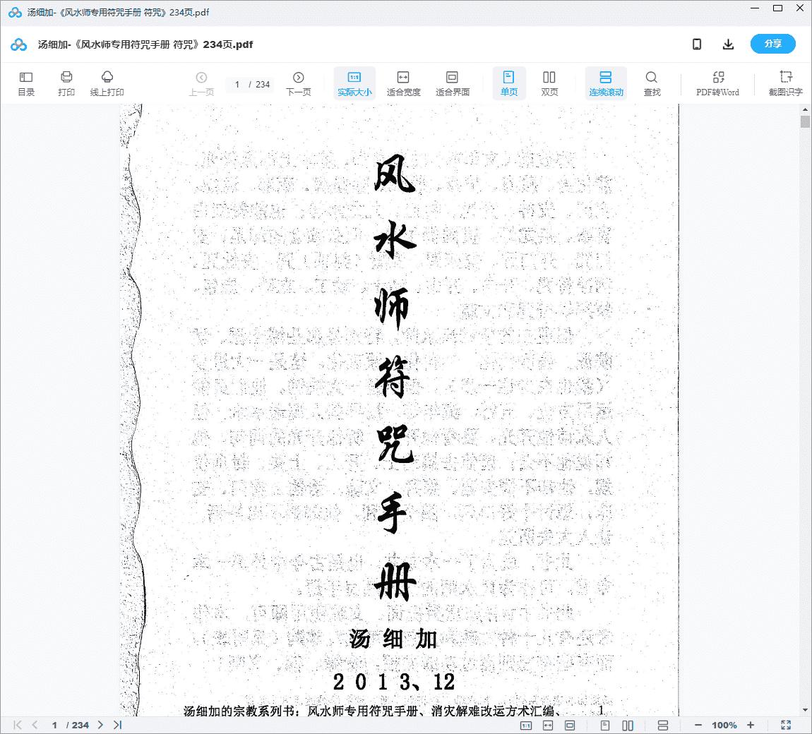Click the download icon in header
Image resolution: width=812 pixels, height=734 pixels.
click(728, 44)
